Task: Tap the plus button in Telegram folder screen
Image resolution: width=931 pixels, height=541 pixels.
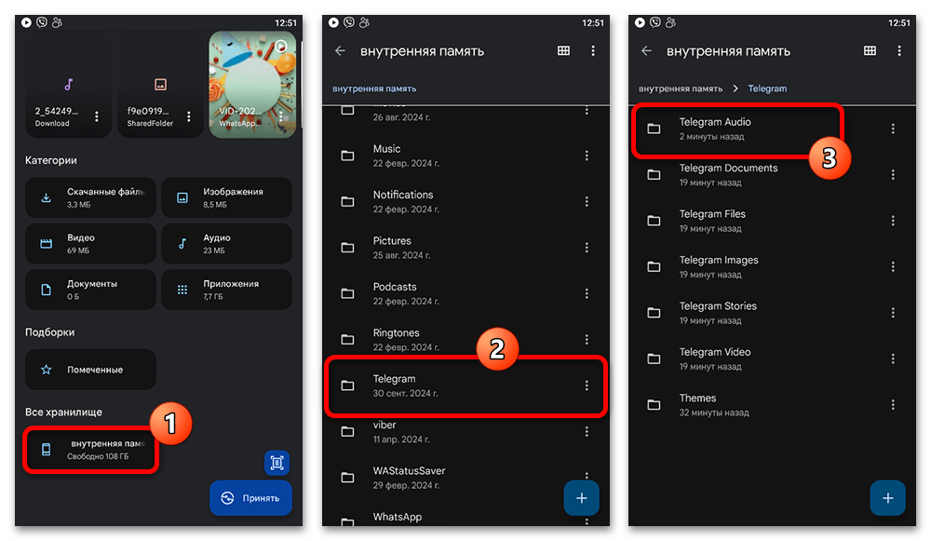Action: point(887,498)
